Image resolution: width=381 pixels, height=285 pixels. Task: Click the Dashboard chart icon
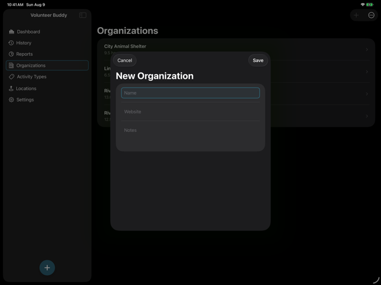(12, 32)
